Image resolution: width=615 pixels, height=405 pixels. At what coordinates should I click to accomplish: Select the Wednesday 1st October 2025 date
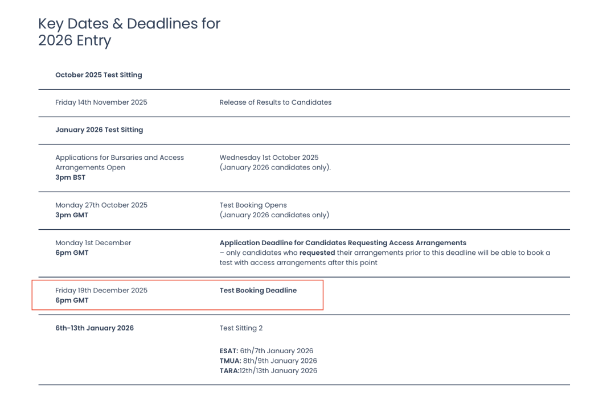click(269, 158)
